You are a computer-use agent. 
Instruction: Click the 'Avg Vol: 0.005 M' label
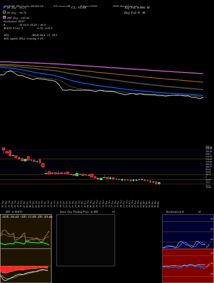tap(137, 8)
